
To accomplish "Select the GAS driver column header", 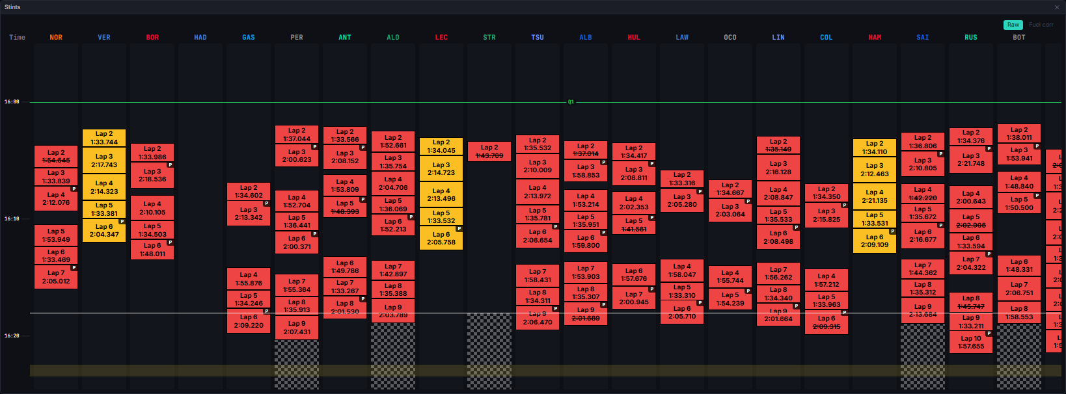I will pyautogui.click(x=249, y=38).
